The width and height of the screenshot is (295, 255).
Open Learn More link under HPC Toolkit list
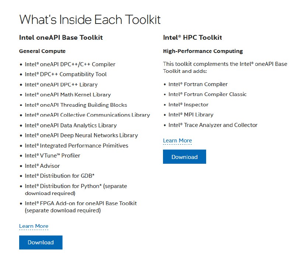[x=177, y=141]
